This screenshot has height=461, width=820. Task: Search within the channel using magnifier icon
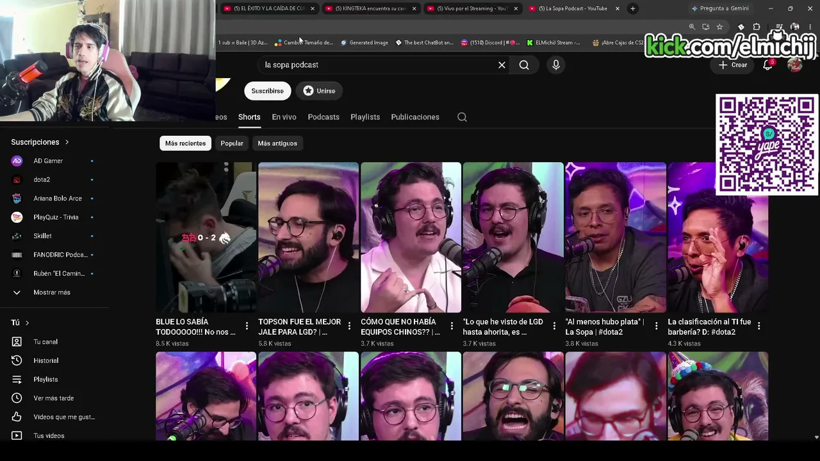(462, 117)
